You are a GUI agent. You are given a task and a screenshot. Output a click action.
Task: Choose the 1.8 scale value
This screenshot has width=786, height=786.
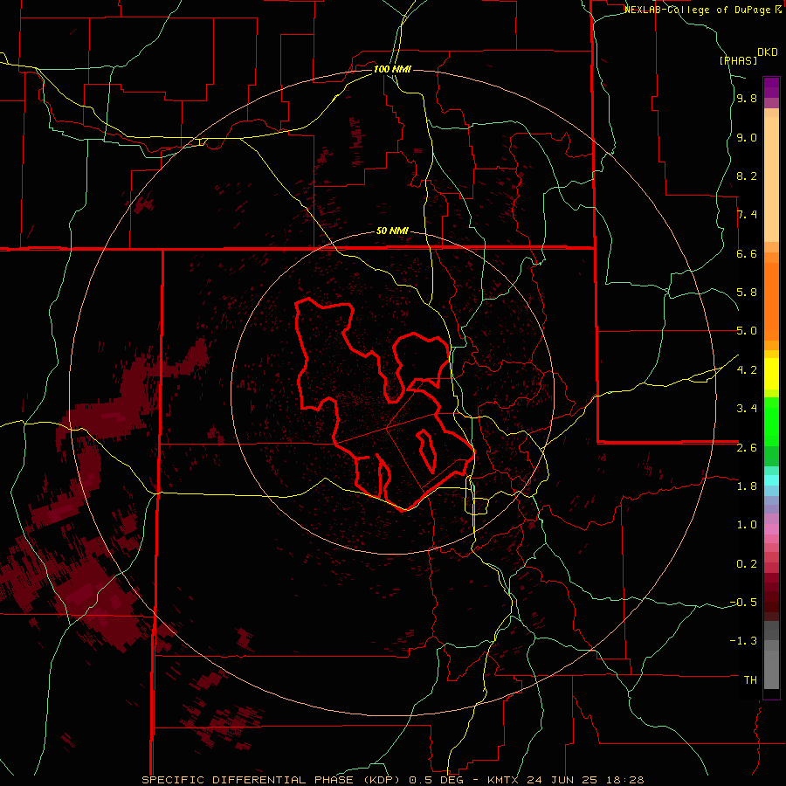tap(747, 486)
